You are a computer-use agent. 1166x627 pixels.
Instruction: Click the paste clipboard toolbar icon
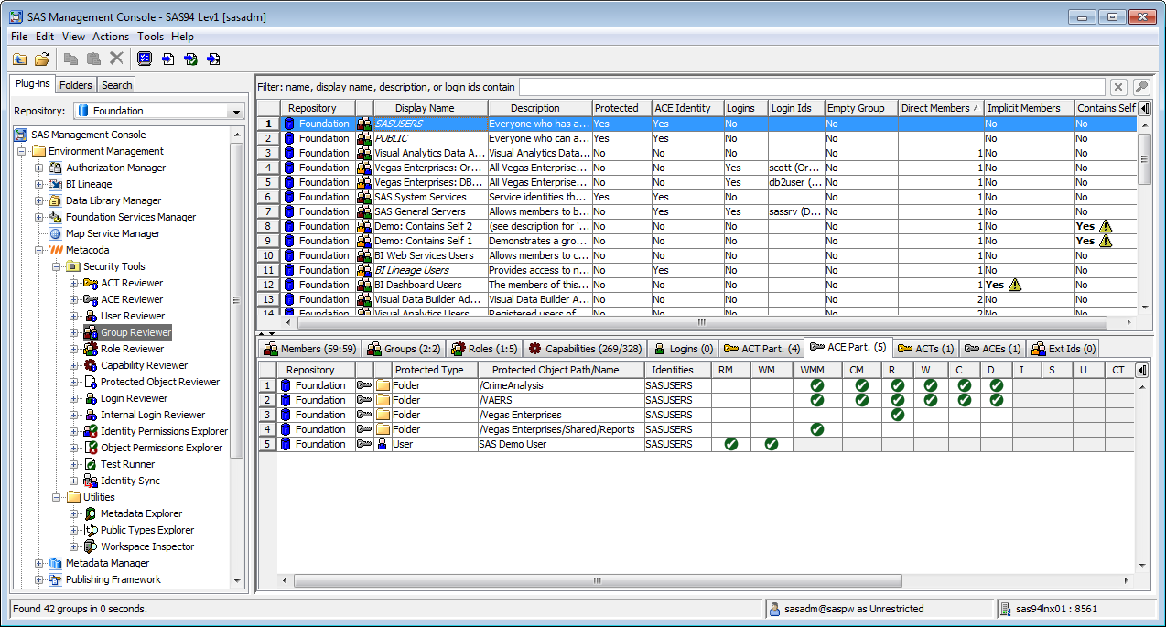tap(93, 59)
